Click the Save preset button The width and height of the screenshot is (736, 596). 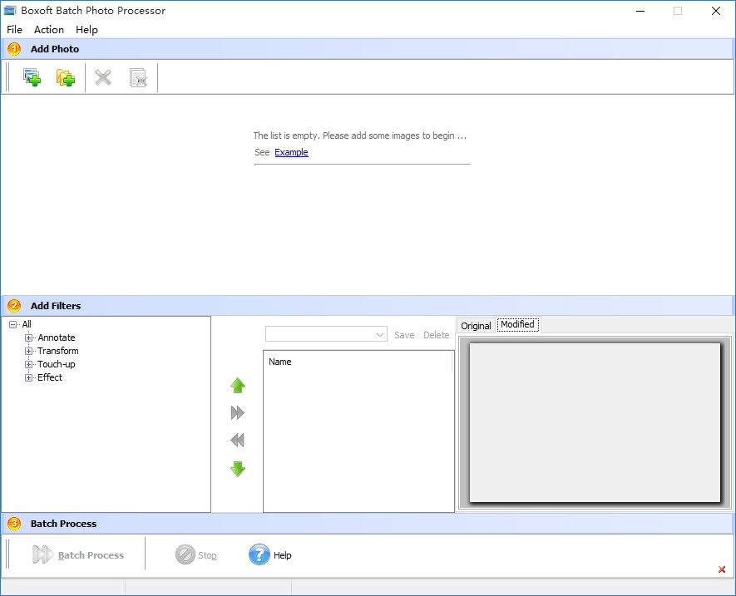404,335
